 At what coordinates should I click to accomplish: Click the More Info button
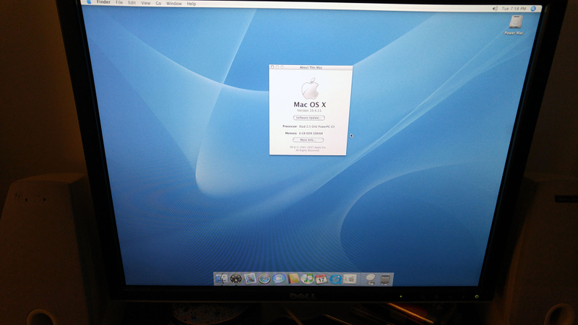[x=309, y=140]
